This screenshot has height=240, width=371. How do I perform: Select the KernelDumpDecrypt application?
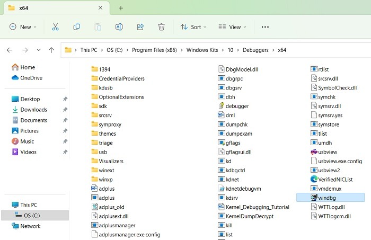click(246, 216)
